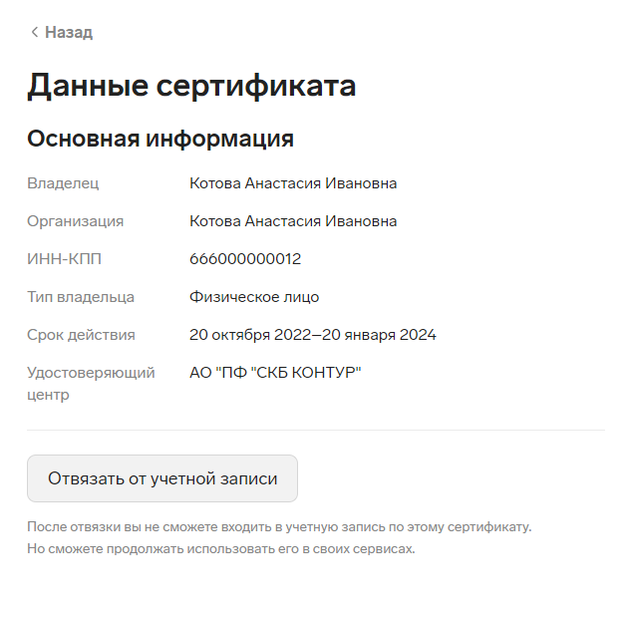Click the Владелец field label

coord(63,183)
